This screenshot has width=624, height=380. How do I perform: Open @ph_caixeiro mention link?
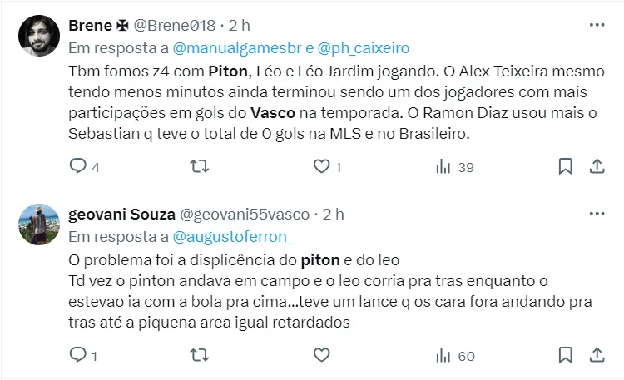click(x=363, y=47)
